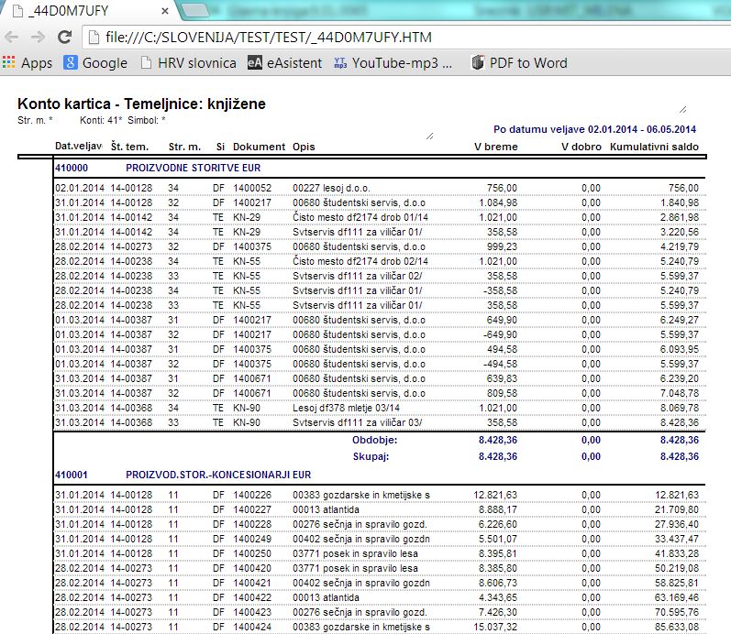Screen dimensions: 731x634
Task: Select account 410001 PROIZVOD.STOR.-KONCESIONARJI heading
Action: click(183, 475)
